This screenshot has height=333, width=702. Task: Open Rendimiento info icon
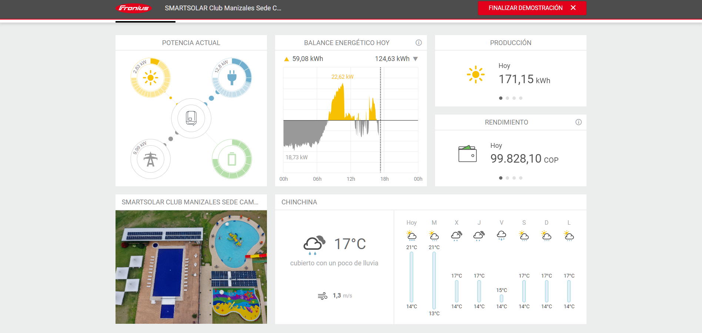point(578,122)
